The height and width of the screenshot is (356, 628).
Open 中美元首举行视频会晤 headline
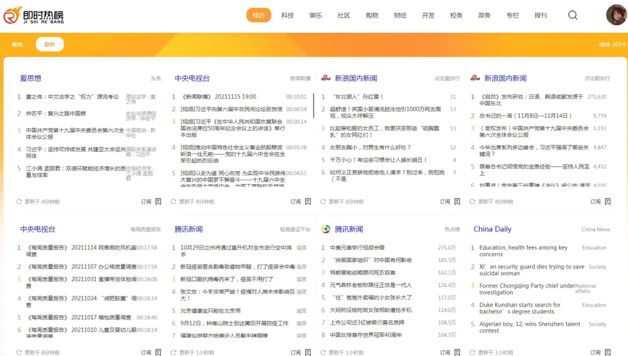pyautogui.click(x=357, y=247)
